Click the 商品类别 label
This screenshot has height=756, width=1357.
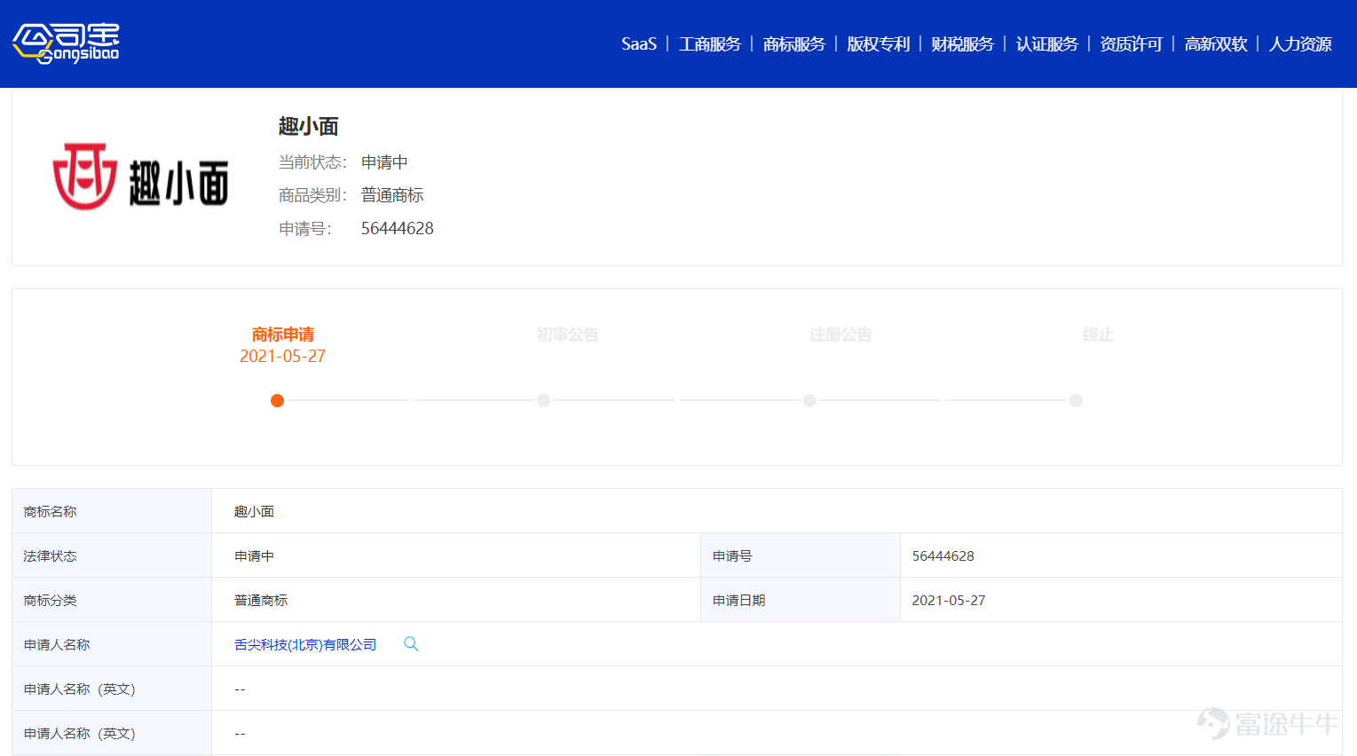click(312, 195)
